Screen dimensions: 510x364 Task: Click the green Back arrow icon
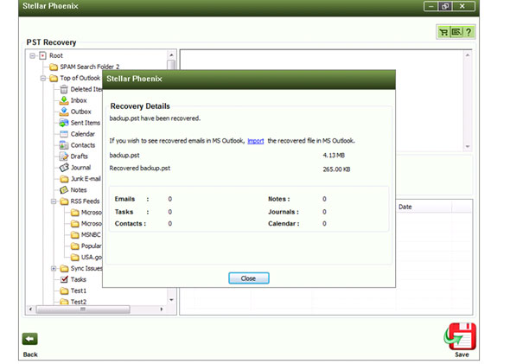[x=30, y=339]
